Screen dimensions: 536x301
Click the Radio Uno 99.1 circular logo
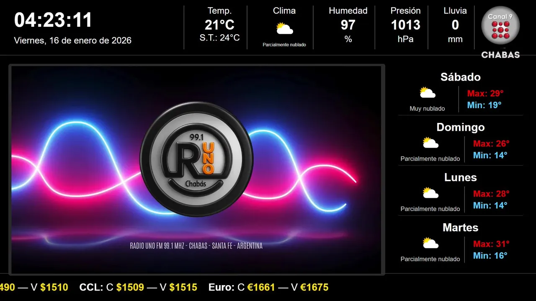(196, 159)
